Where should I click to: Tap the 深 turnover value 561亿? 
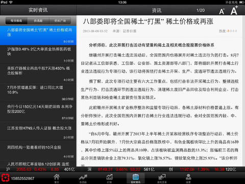[x=149, y=169]
